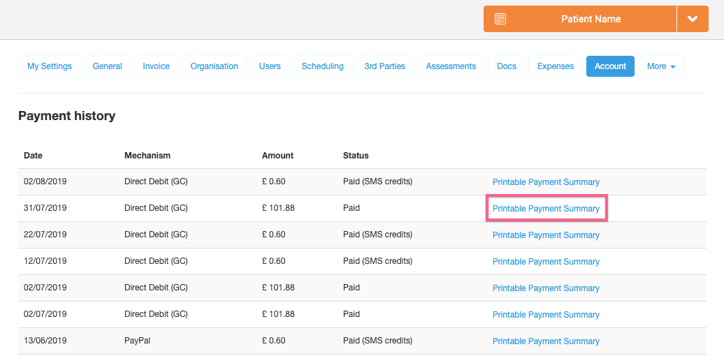Select the 12/07/2019 date cell
The image size is (724, 356).
tap(45, 261)
